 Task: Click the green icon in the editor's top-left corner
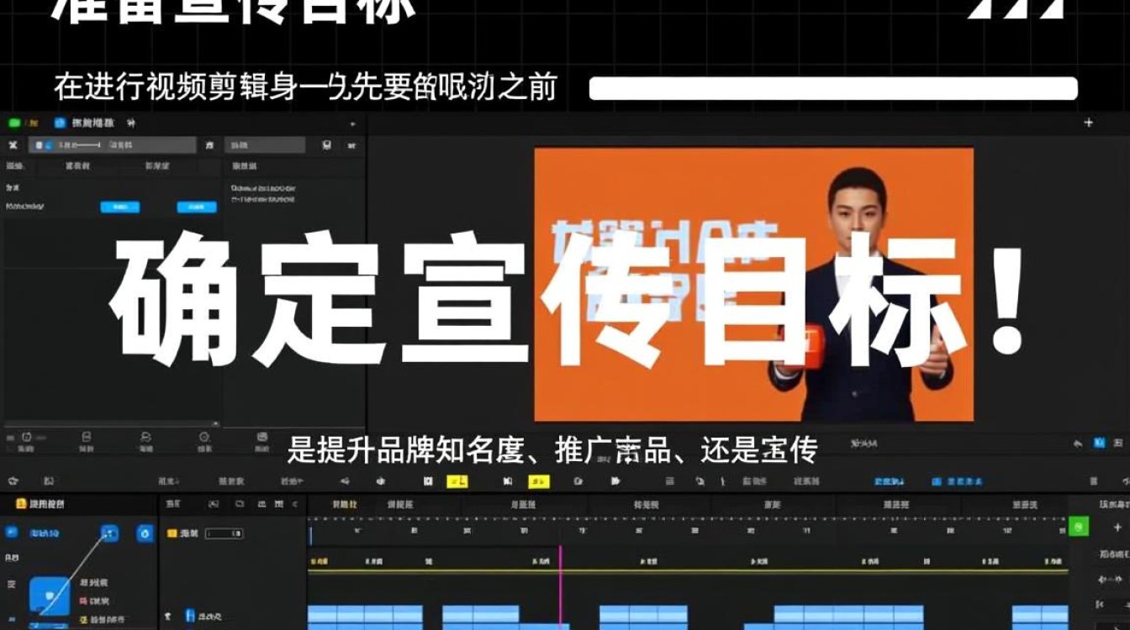point(13,123)
